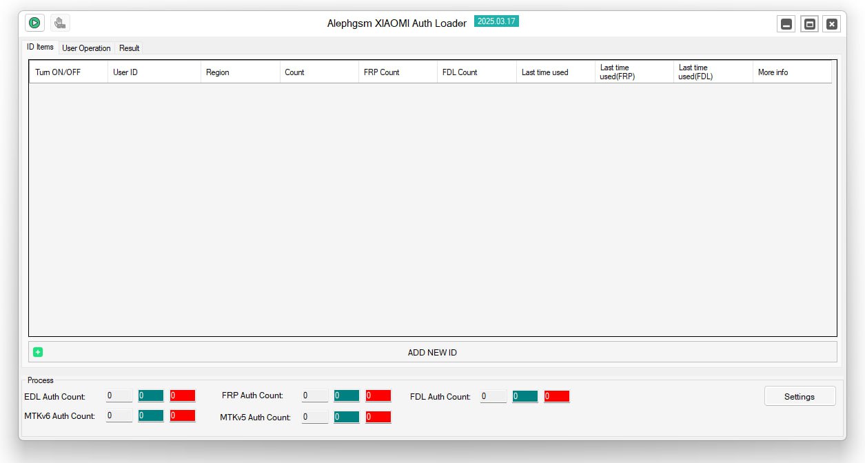Sort by the User ID column header
The image size is (865, 463).
click(x=154, y=72)
